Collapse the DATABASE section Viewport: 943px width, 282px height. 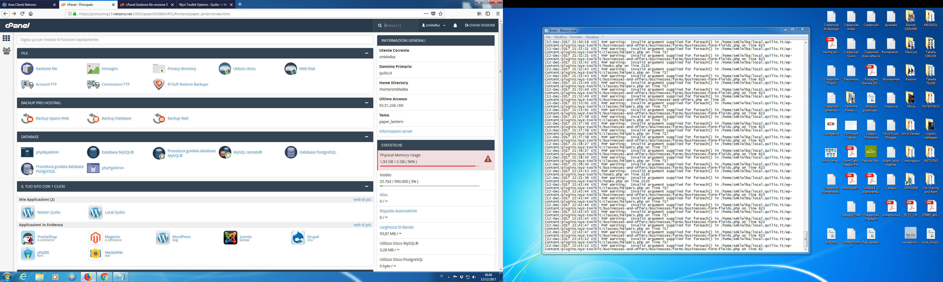click(366, 137)
